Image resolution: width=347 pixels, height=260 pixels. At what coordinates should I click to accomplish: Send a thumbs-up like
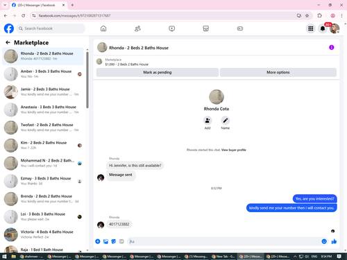tap(334, 241)
